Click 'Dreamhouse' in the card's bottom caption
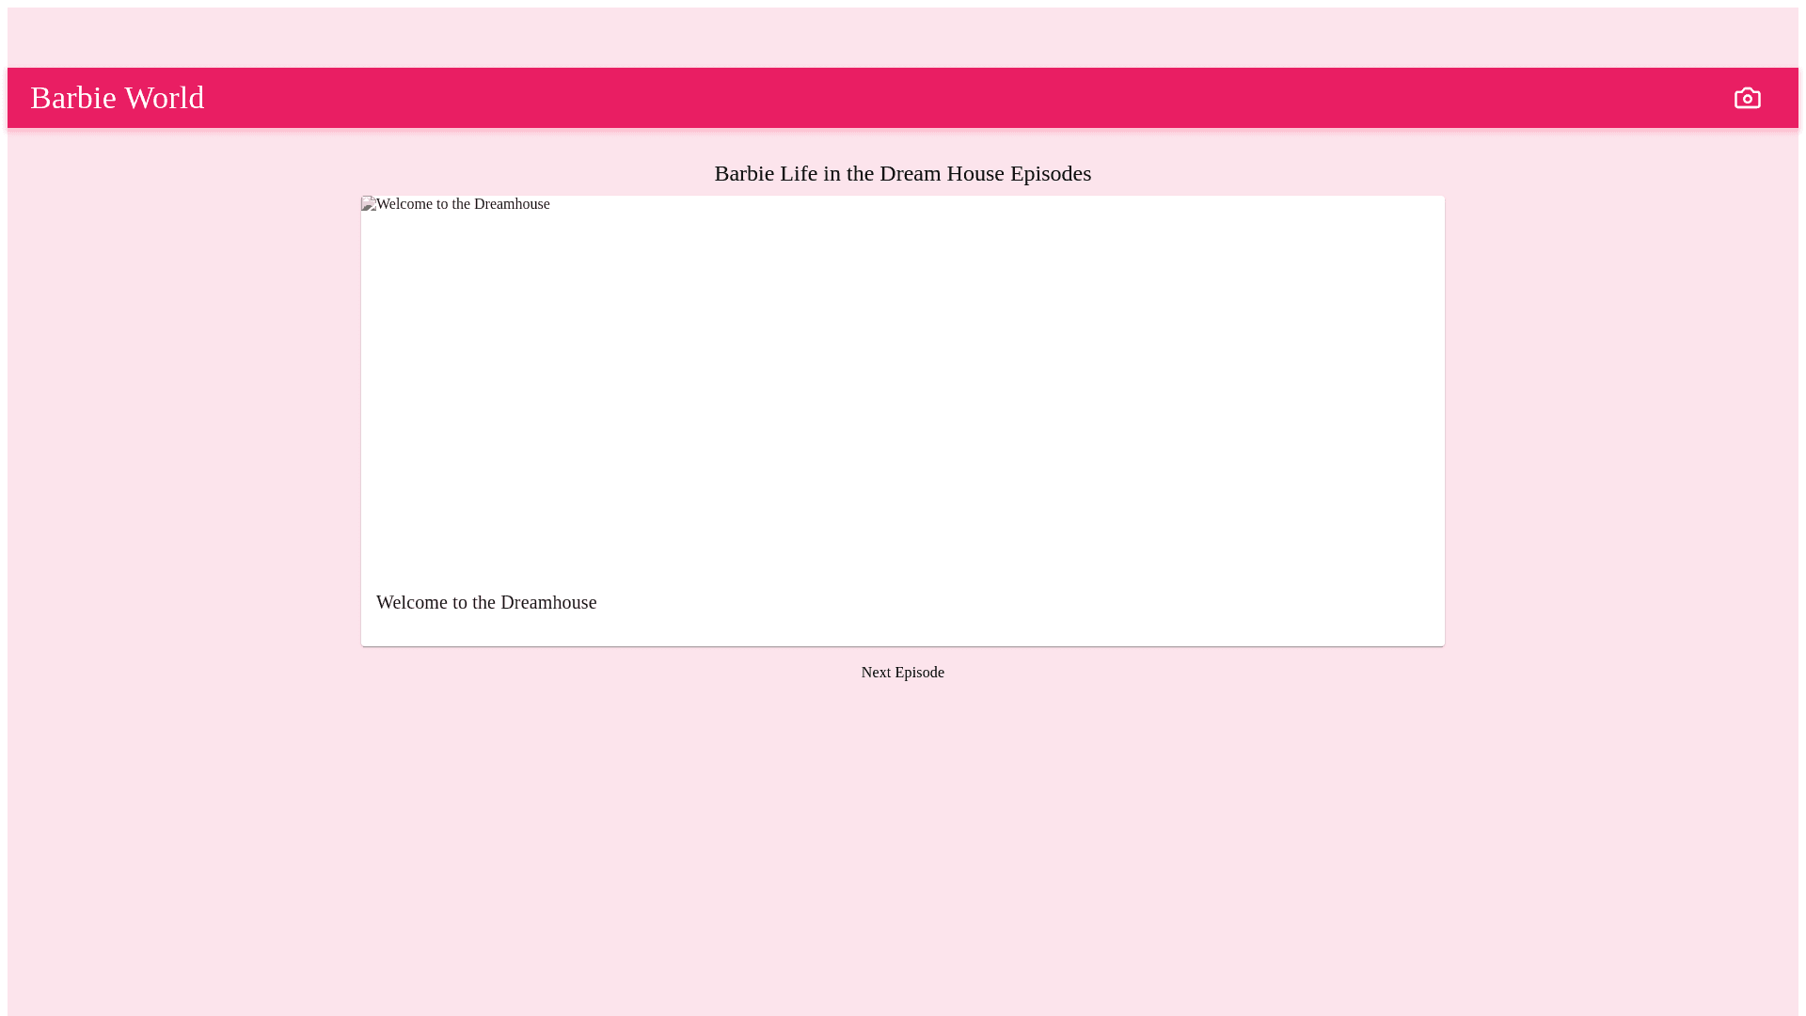The image size is (1806, 1016). tap(547, 602)
